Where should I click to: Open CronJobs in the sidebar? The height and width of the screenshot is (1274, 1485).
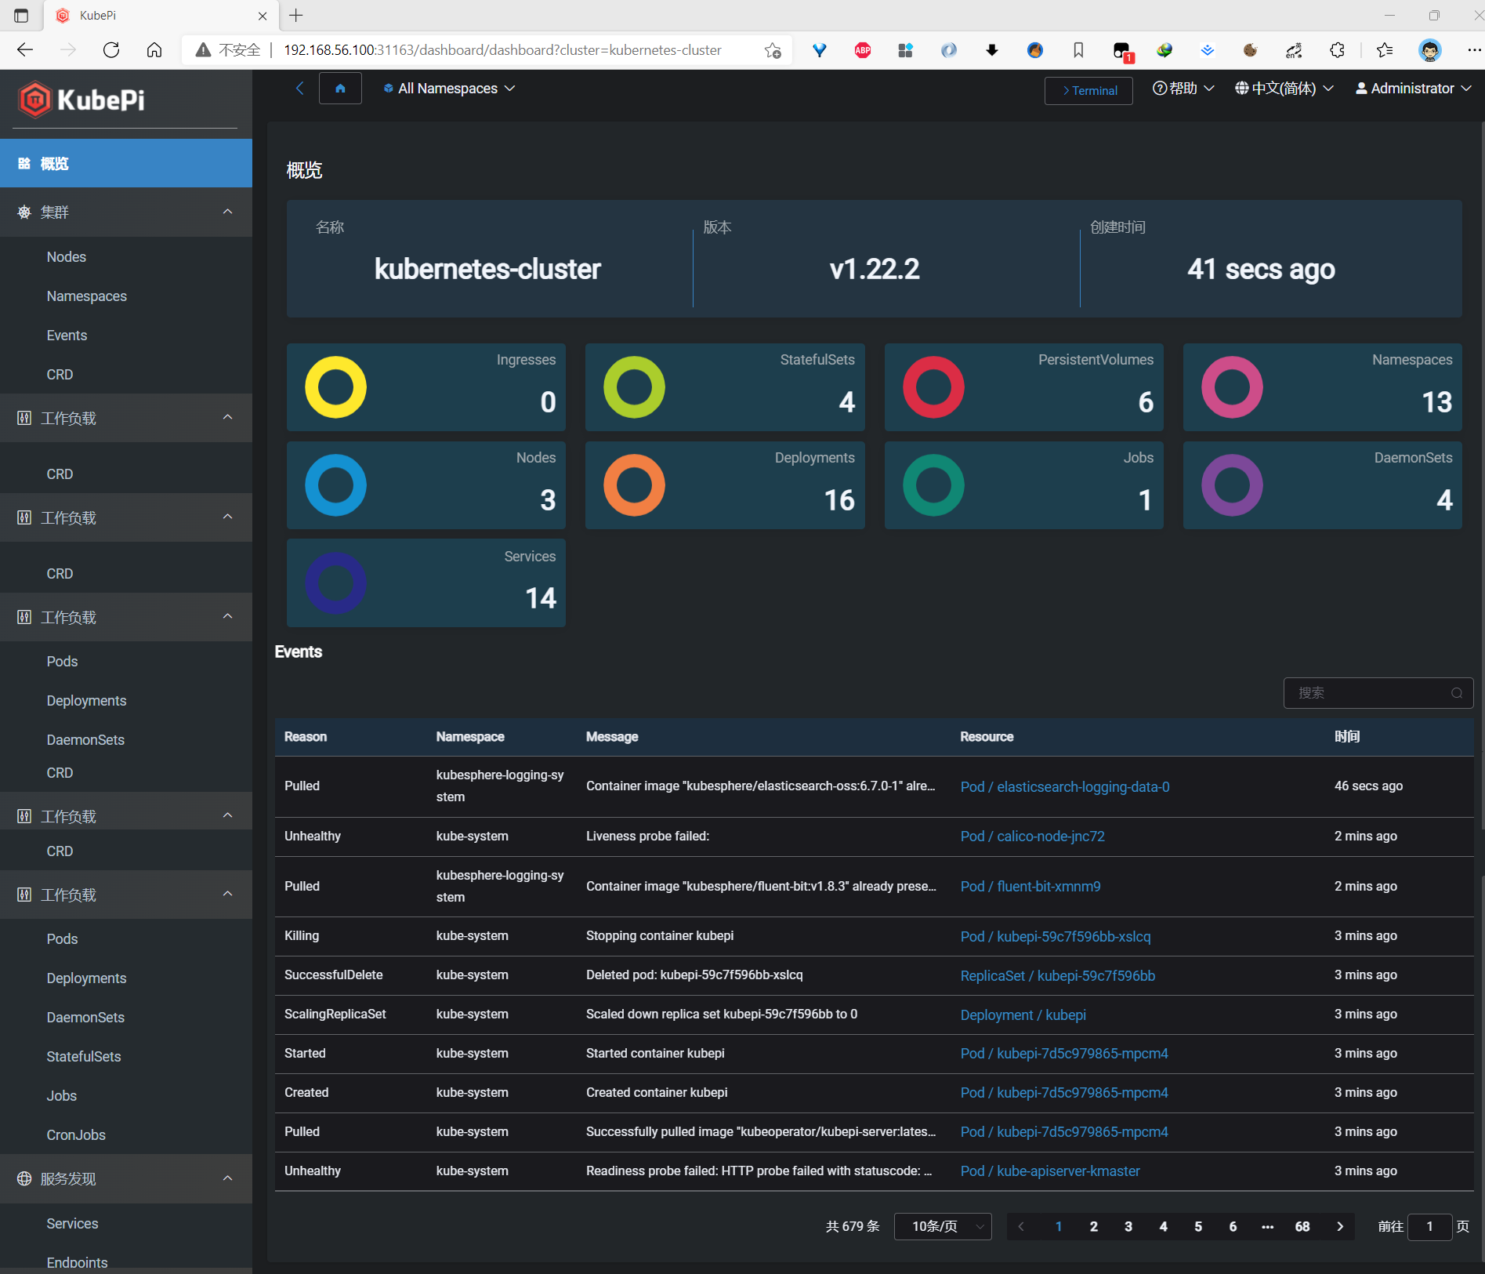coord(75,1135)
